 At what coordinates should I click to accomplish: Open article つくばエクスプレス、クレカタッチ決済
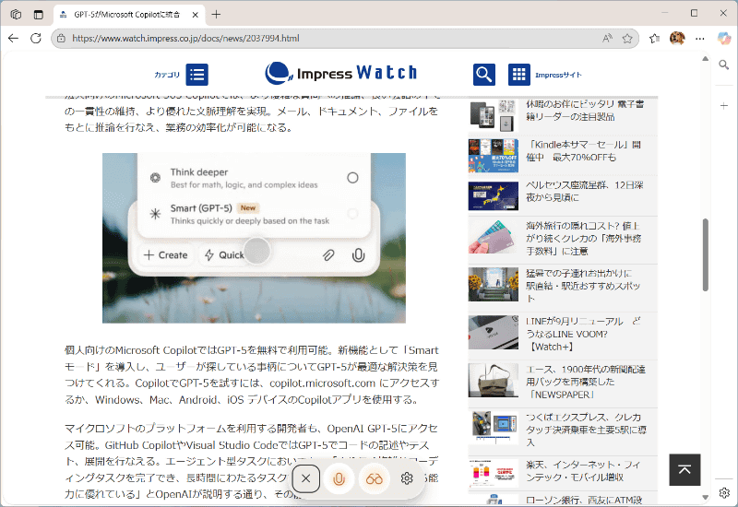click(586, 430)
